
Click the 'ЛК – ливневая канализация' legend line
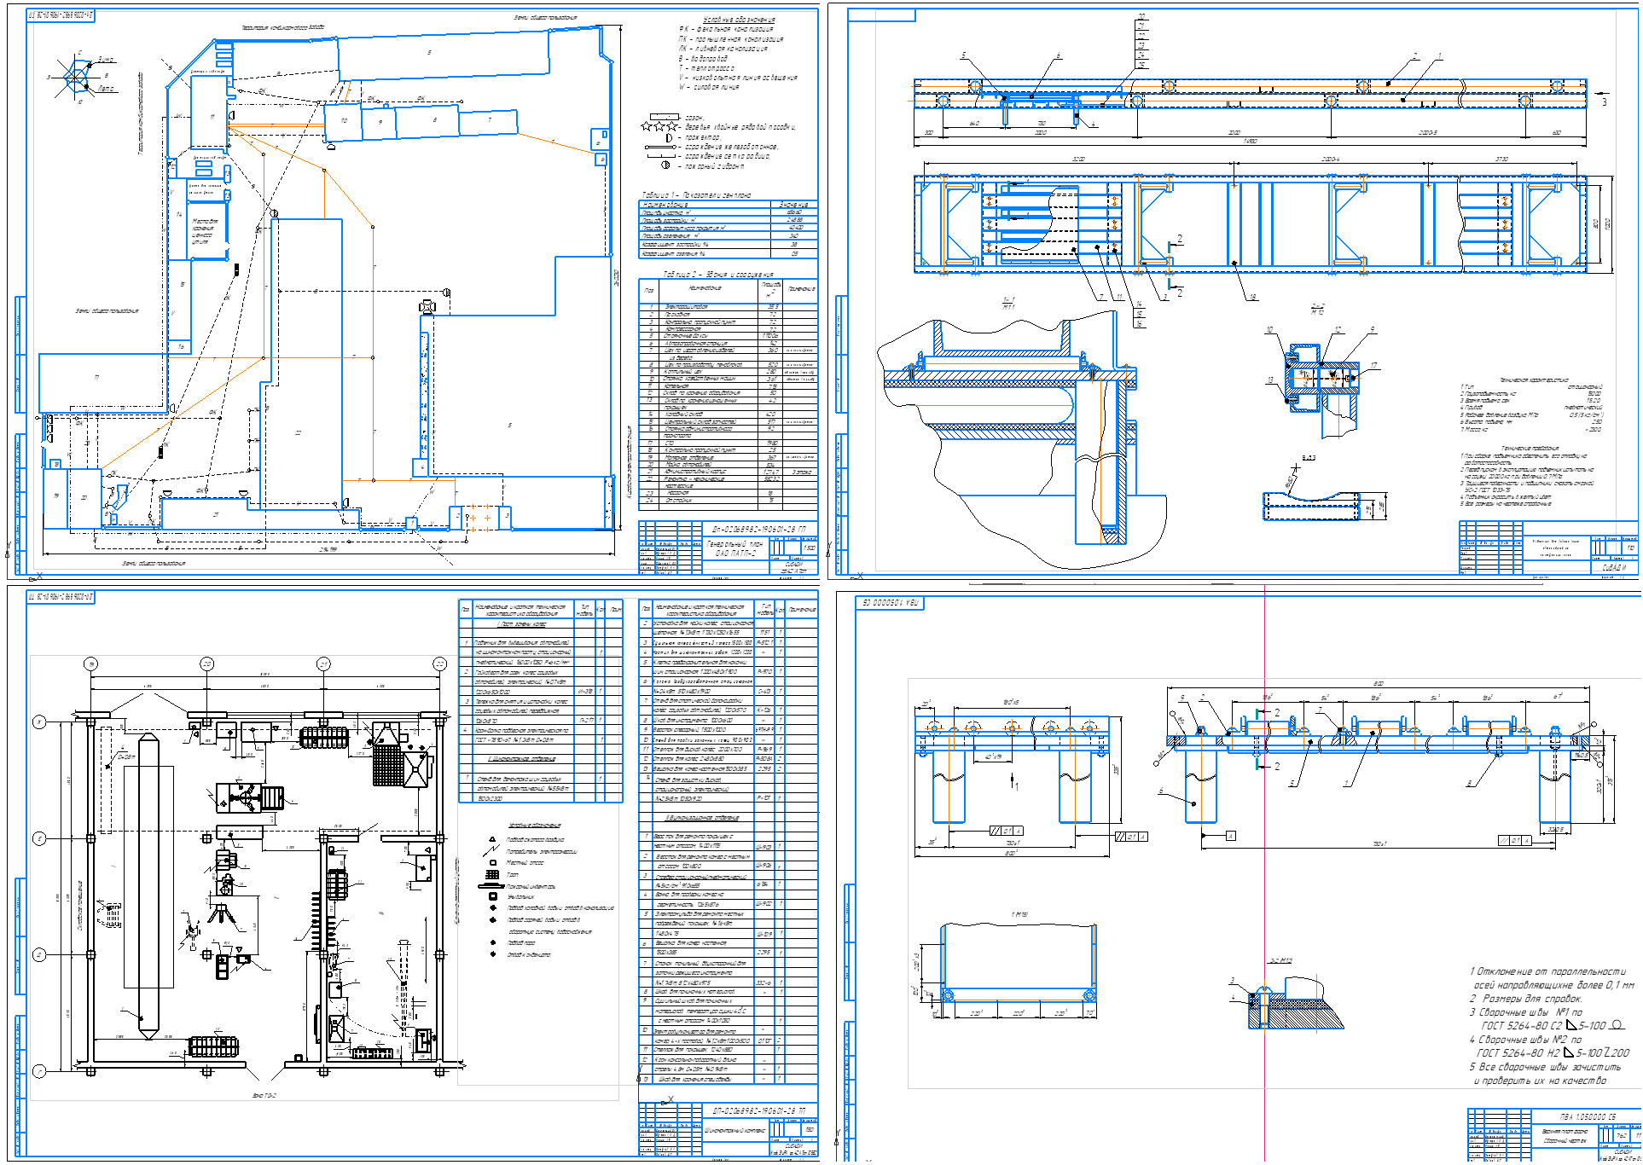coord(723,49)
